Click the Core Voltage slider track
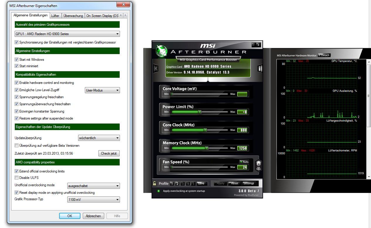 (x=200, y=94)
